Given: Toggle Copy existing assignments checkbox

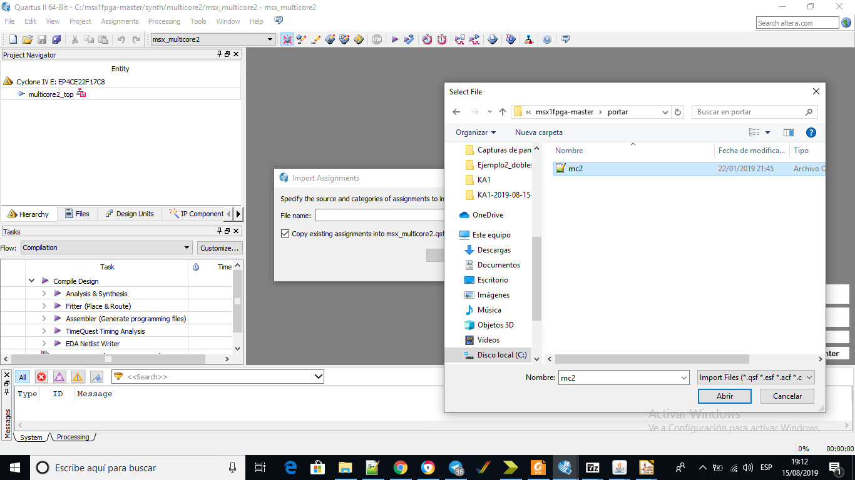Looking at the screenshot, I should tap(285, 234).
